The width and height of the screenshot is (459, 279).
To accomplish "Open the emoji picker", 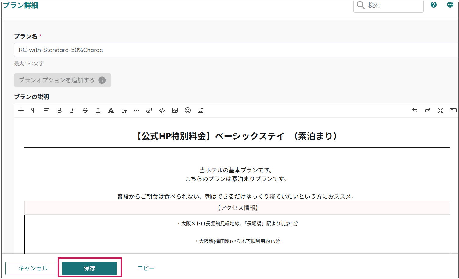I will 188,110.
